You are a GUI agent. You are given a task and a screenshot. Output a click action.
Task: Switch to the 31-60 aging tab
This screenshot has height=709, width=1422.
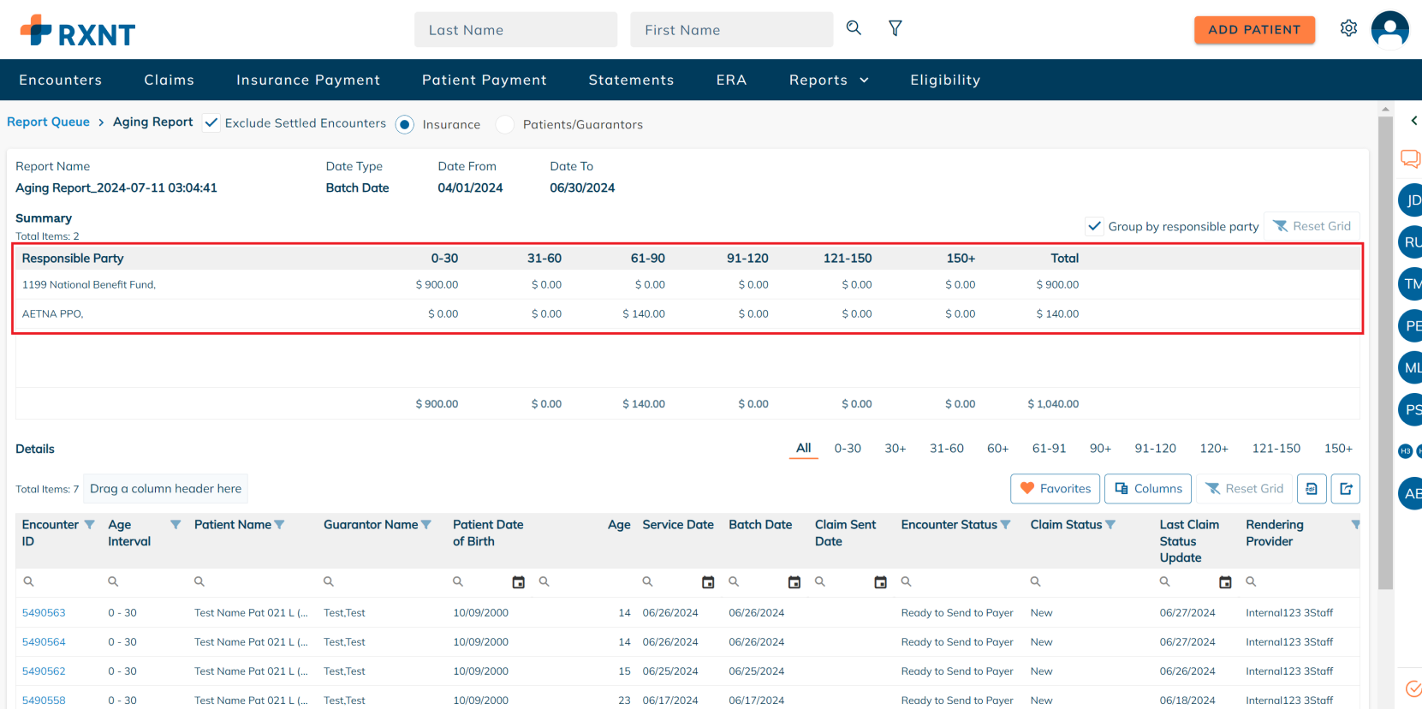[946, 449]
